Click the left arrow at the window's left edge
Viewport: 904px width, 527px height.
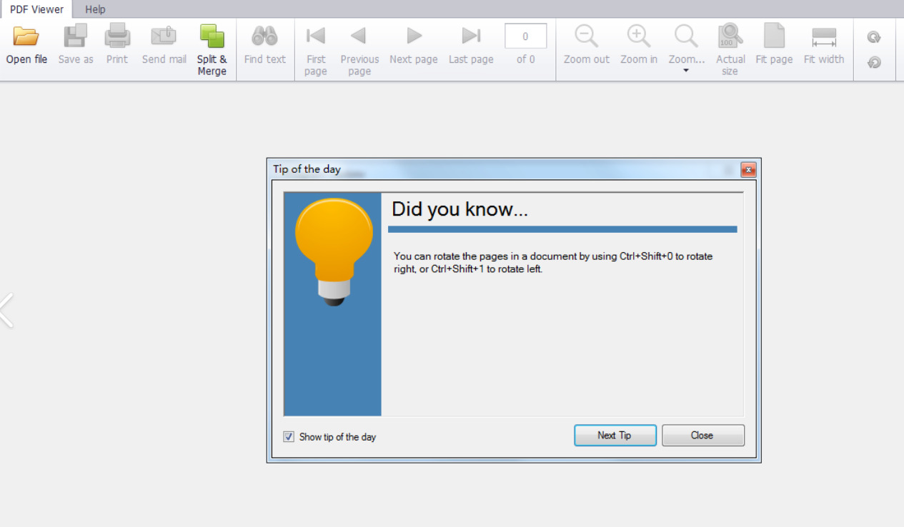[6, 311]
